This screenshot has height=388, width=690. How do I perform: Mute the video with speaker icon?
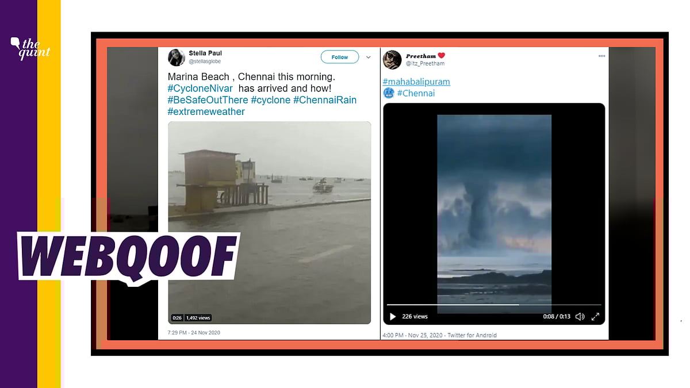coord(580,317)
